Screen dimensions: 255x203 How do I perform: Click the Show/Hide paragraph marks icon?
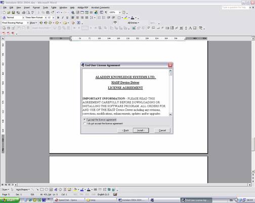pyautogui.click(x=106, y=13)
